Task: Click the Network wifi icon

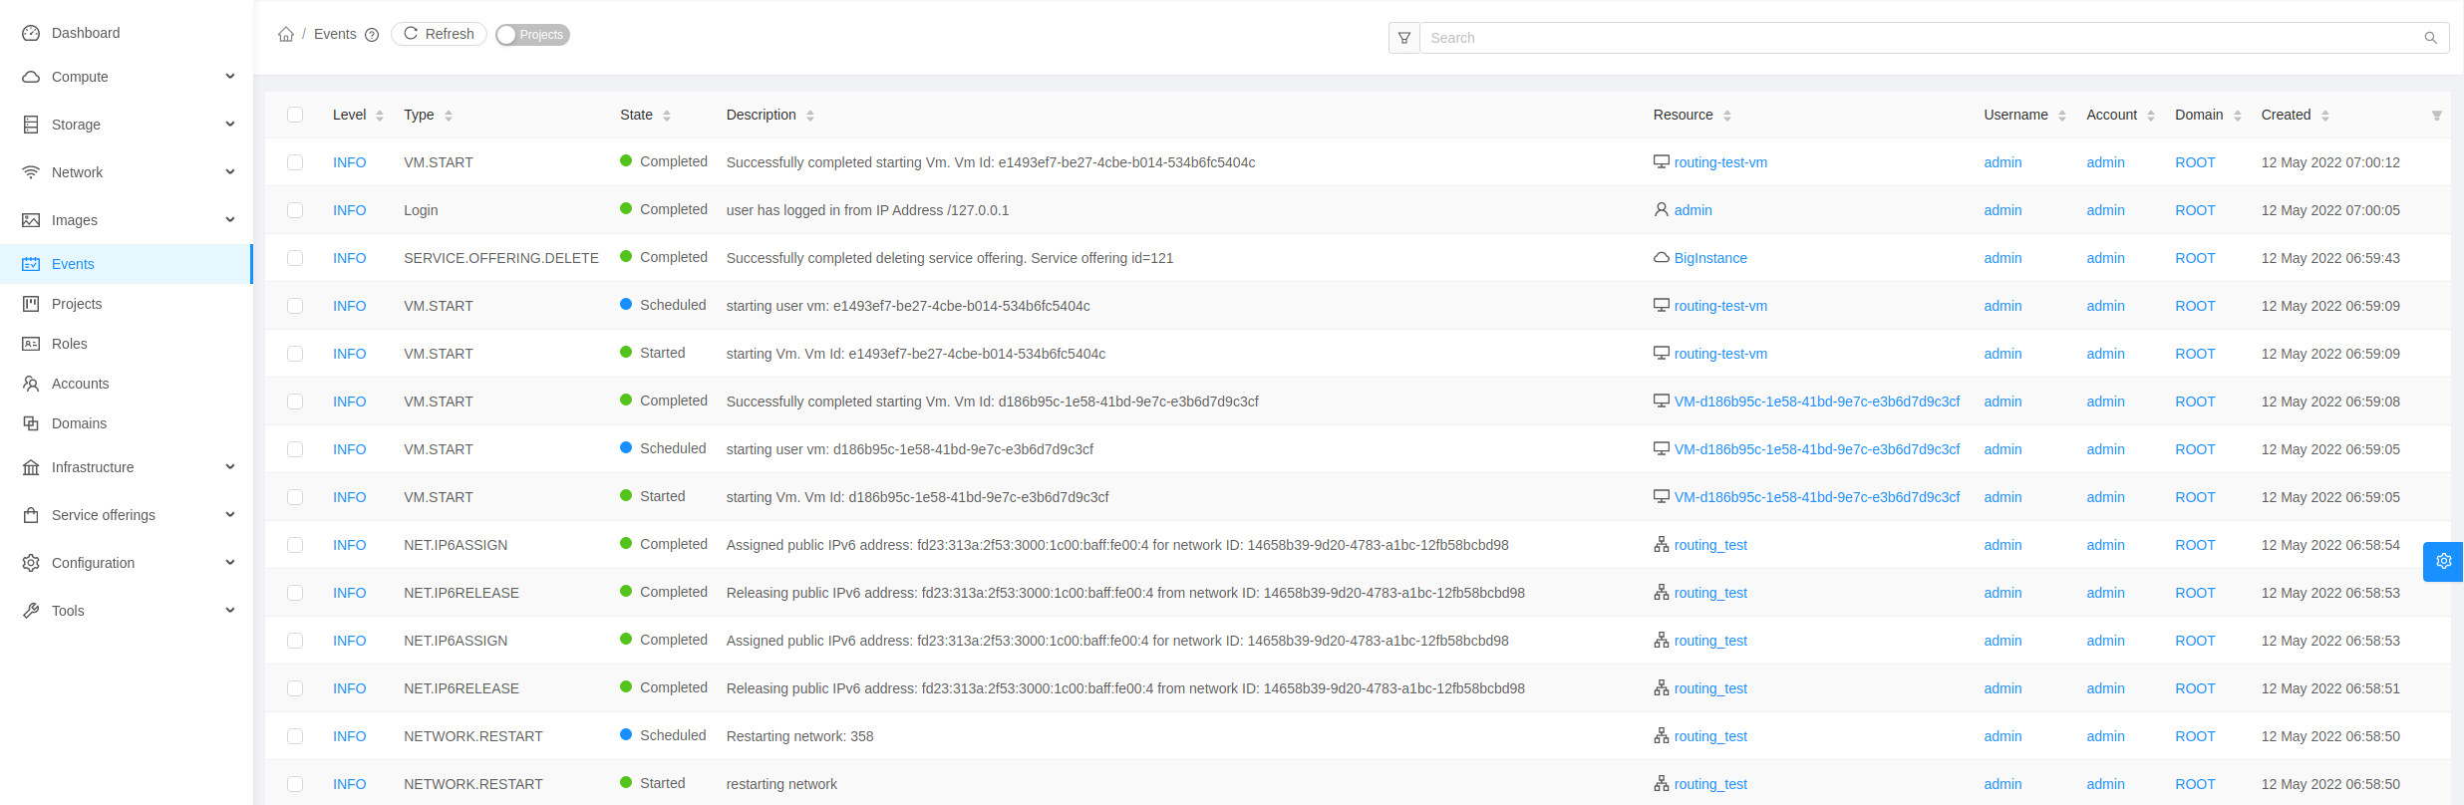Action: tap(31, 172)
